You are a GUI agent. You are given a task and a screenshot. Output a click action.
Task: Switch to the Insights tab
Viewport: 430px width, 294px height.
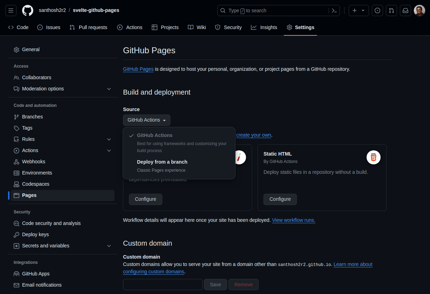[x=264, y=27]
